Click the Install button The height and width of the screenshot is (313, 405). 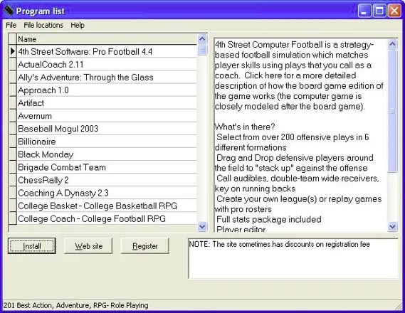(x=32, y=246)
